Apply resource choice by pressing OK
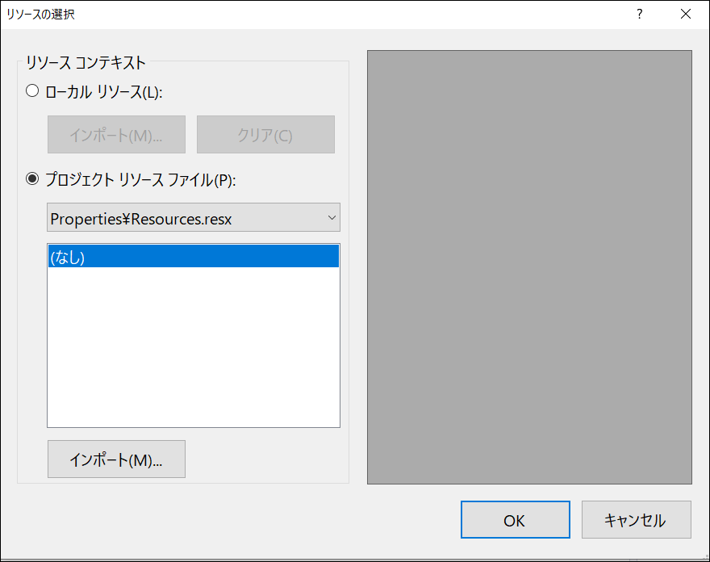Viewport: 710px width, 562px height. coord(515,519)
